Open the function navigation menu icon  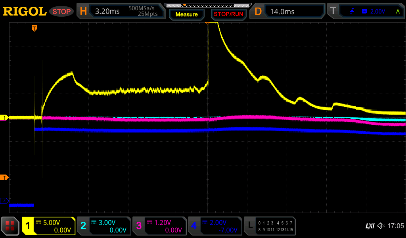(10, 226)
